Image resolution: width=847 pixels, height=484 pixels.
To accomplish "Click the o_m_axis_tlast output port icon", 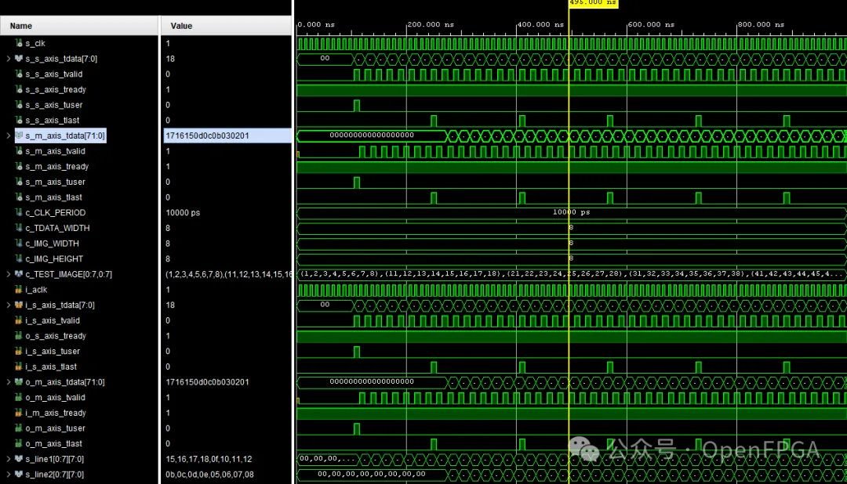I will (x=19, y=443).
